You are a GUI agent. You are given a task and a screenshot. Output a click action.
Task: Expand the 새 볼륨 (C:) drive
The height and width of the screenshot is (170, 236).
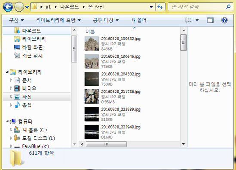coord(11,130)
